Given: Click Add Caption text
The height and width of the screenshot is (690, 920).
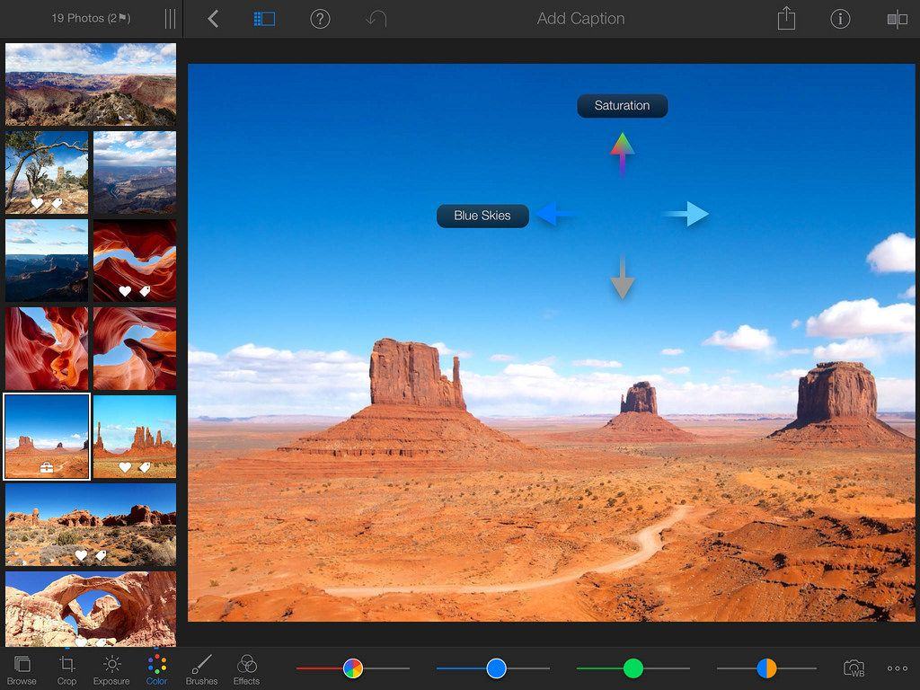Looking at the screenshot, I should (580, 19).
